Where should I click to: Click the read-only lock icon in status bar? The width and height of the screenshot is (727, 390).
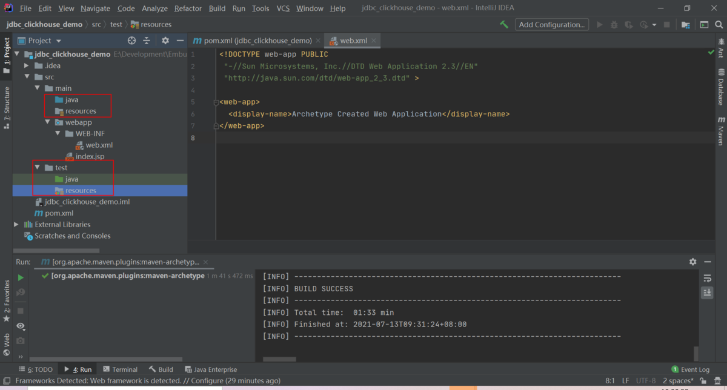pyautogui.click(x=703, y=381)
